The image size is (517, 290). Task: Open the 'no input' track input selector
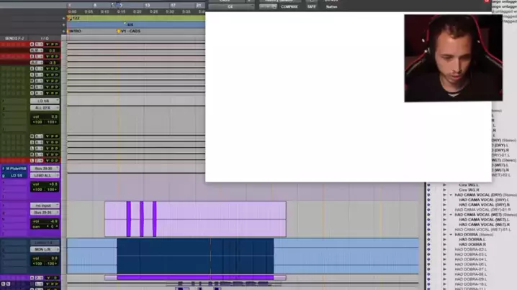pyautogui.click(x=45, y=206)
